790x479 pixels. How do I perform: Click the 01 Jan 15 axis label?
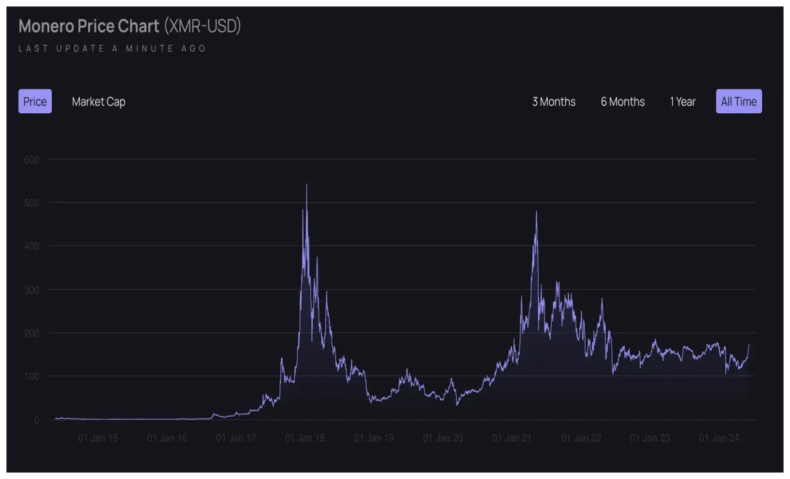(x=98, y=438)
